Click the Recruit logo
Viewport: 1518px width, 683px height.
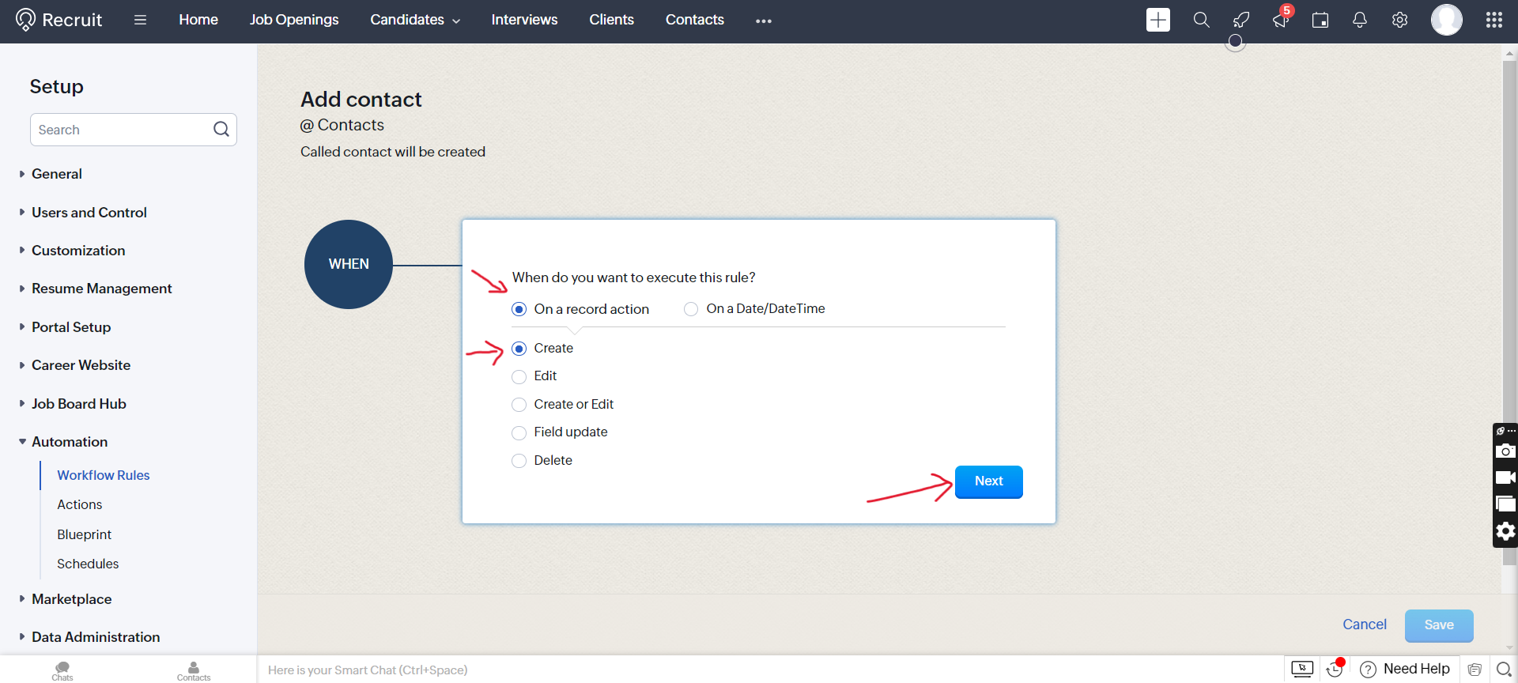click(59, 20)
